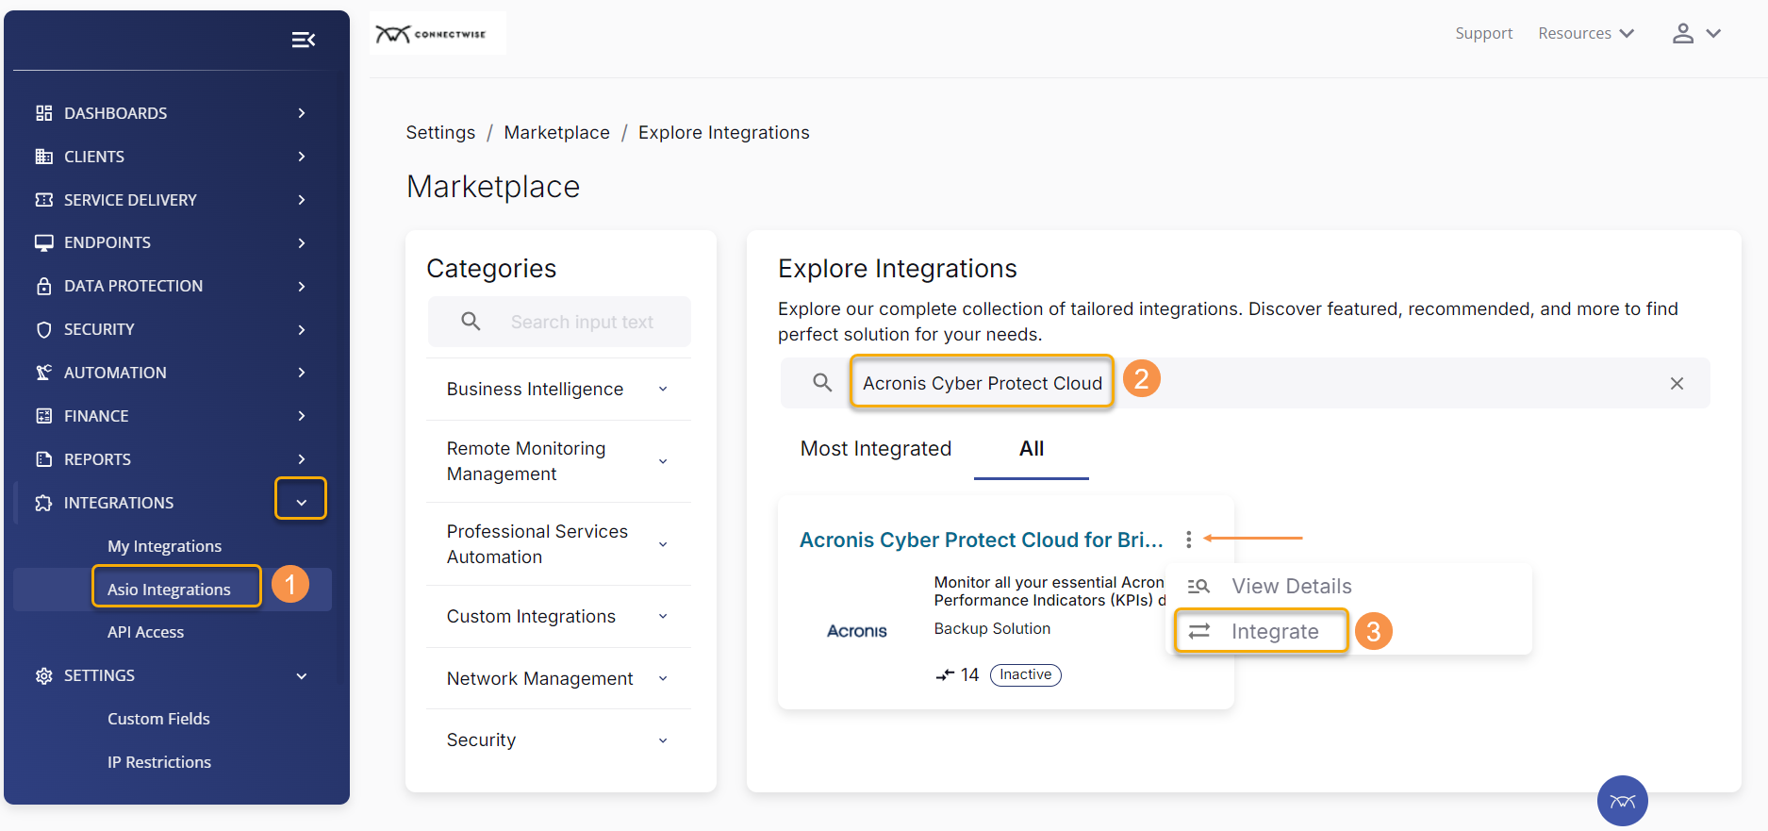Click the Support link
The height and width of the screenshot is (831, 1768).
click(x=1483, y=33)
